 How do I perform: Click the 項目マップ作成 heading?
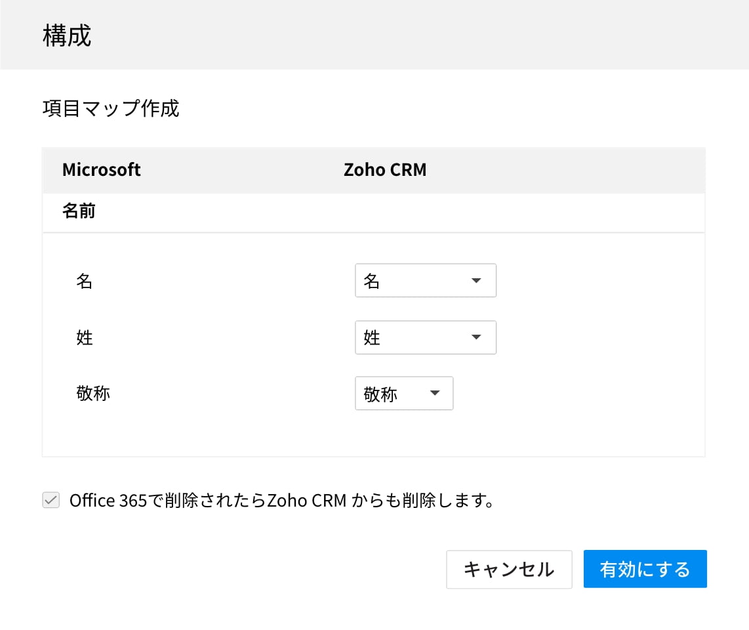(x=110, y=108)
